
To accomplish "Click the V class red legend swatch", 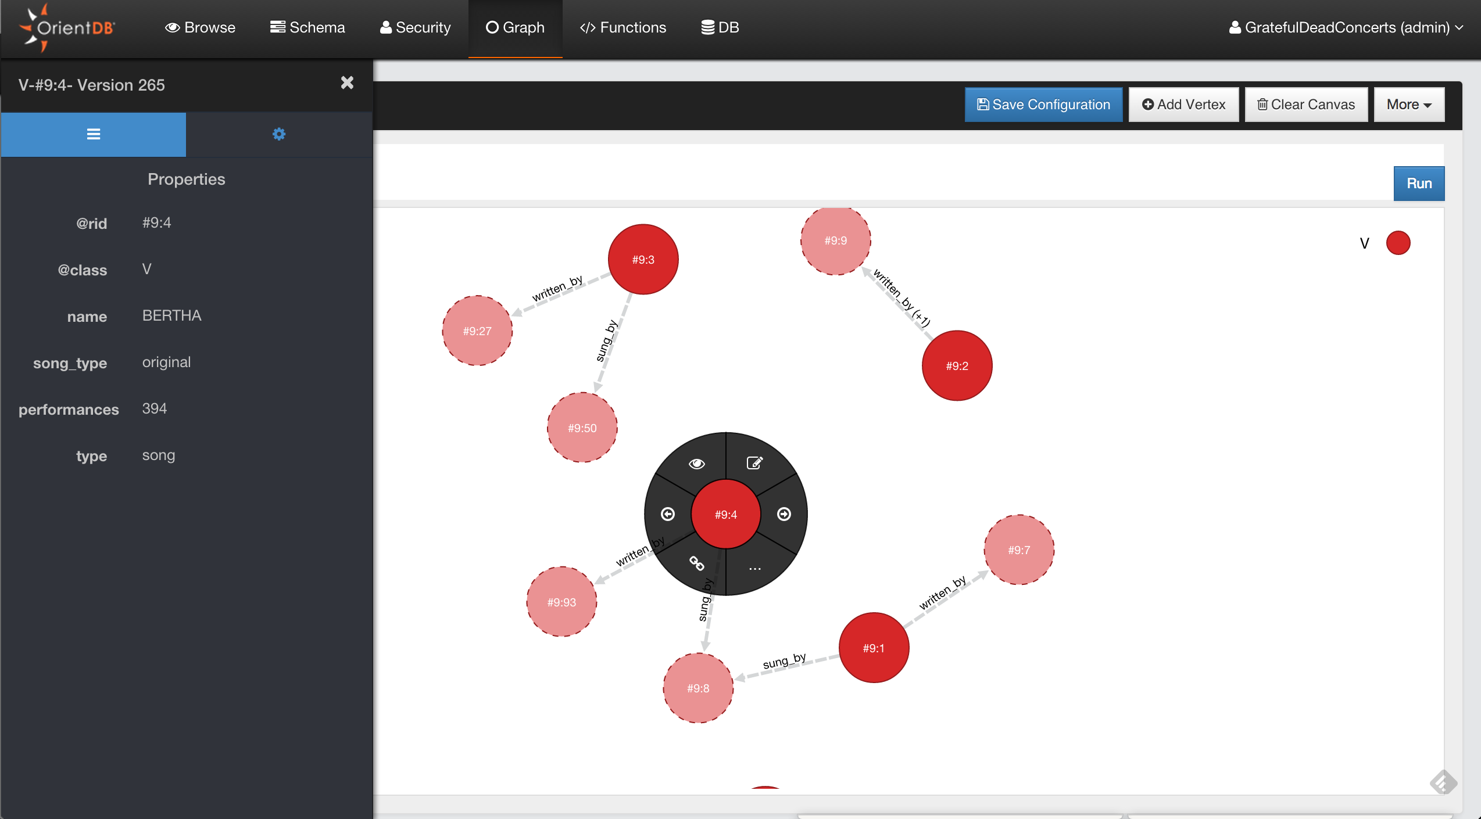I will tap(1398, 243).
